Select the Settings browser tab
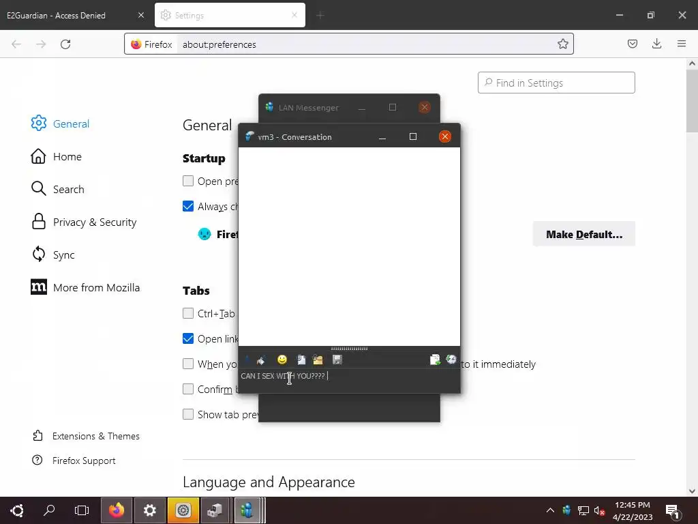 pyautogui.click(x=230, y=15)
